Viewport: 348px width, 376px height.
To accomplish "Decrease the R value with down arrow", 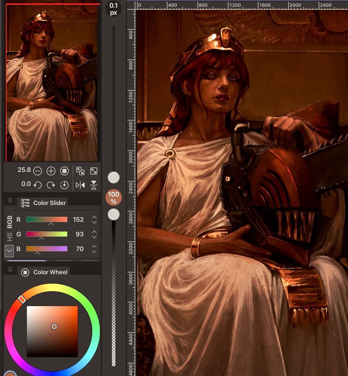I will [x=94, y=222].
